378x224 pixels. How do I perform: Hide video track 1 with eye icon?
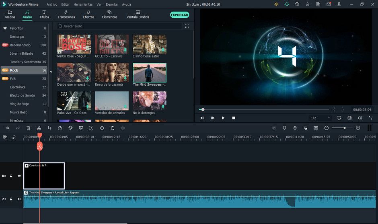[19, 176]
